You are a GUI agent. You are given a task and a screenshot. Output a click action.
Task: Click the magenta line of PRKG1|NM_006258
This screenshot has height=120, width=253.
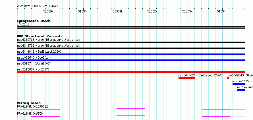131,116
